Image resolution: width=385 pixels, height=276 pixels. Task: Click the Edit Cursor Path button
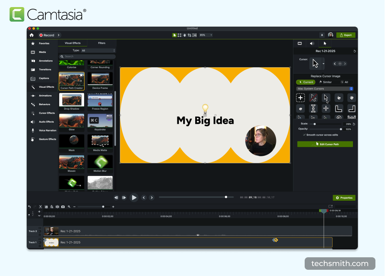(325, 144)
